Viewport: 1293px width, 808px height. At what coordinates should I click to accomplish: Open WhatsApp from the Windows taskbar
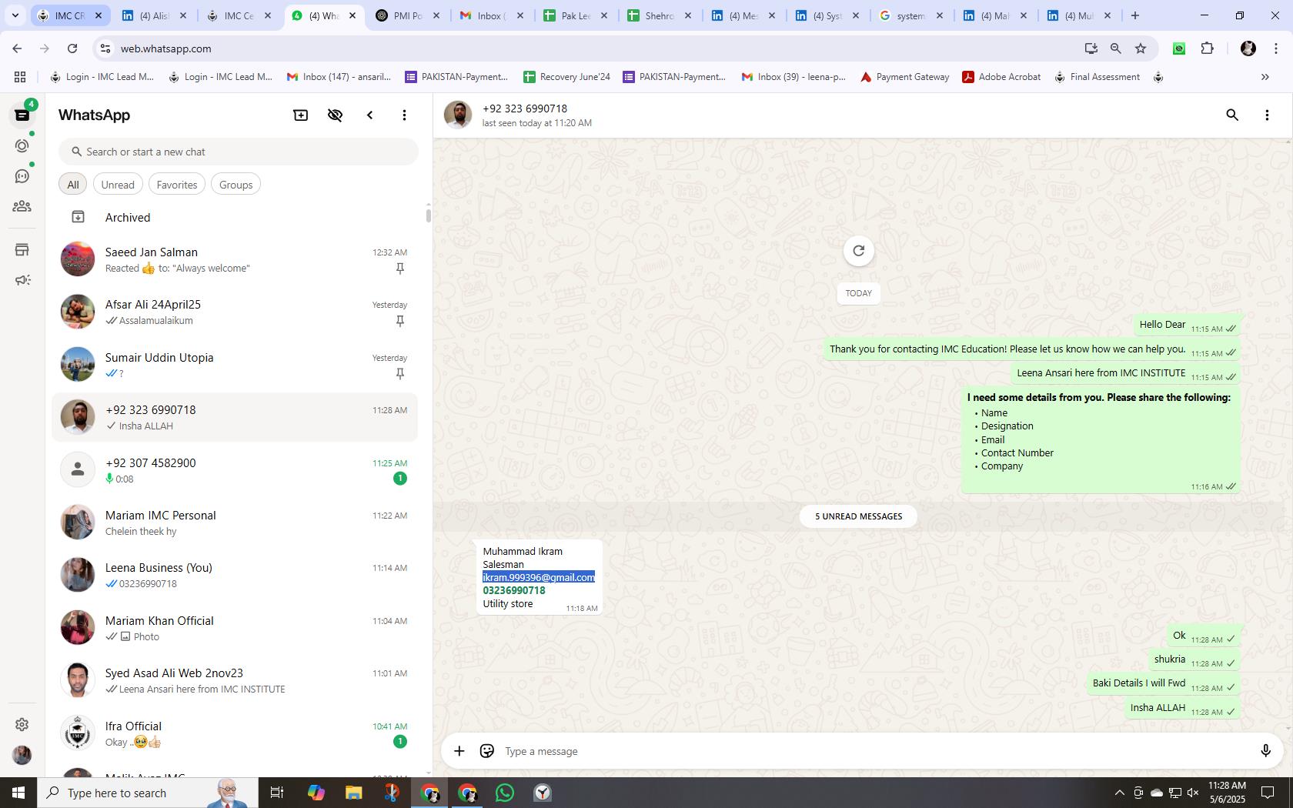click(505, 793)
